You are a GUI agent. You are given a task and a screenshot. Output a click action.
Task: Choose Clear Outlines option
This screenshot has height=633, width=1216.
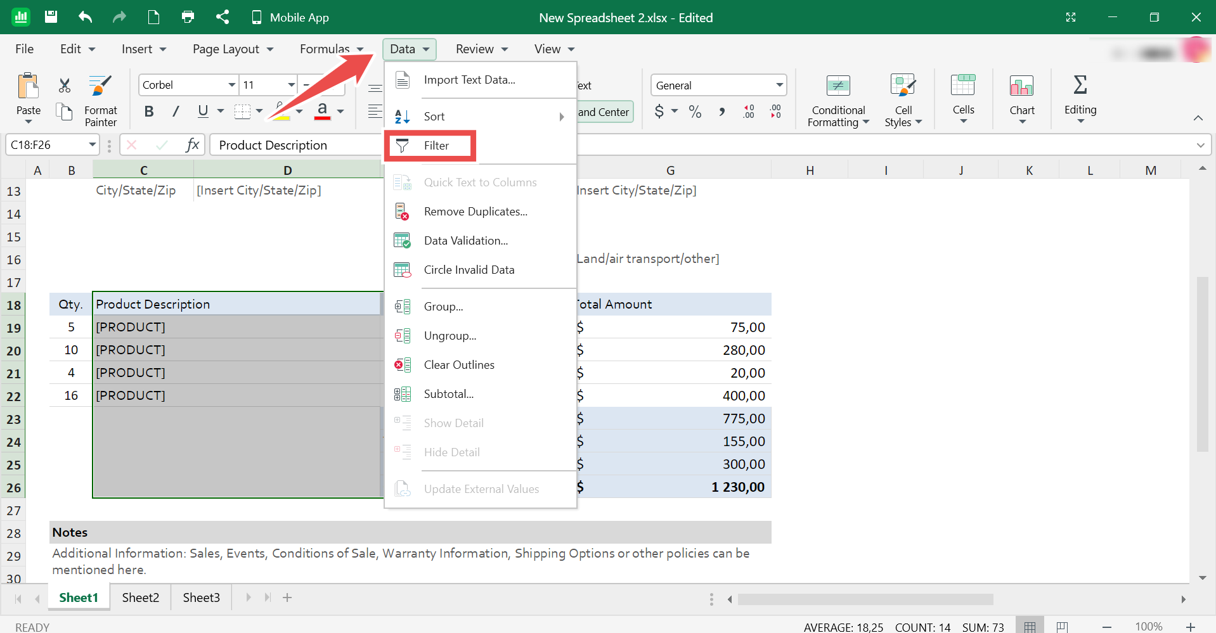click(481, 365)
